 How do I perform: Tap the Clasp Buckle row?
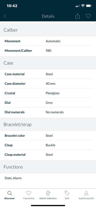(x=48, y=145)
